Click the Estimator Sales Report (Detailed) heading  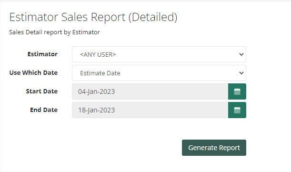point(93,17)
